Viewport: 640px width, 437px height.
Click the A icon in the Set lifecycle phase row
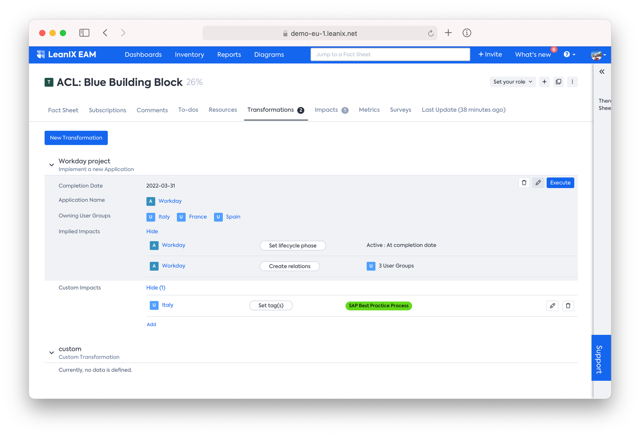pos(154,245)
